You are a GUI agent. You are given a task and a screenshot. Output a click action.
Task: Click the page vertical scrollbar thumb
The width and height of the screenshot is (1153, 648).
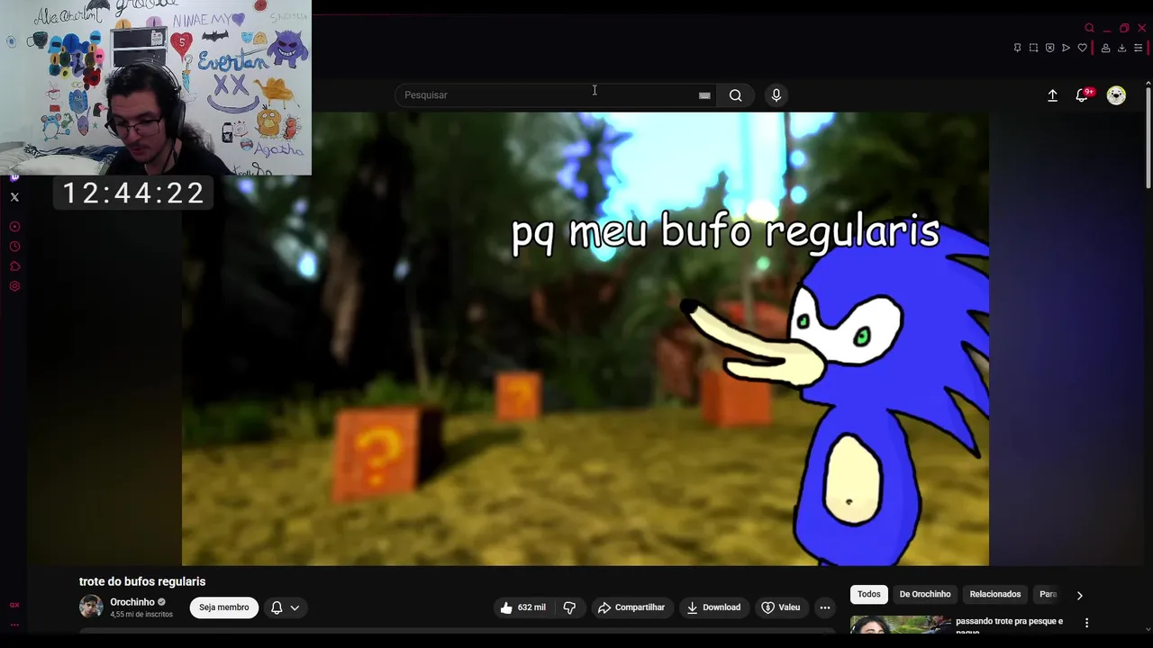[1148, 139]
